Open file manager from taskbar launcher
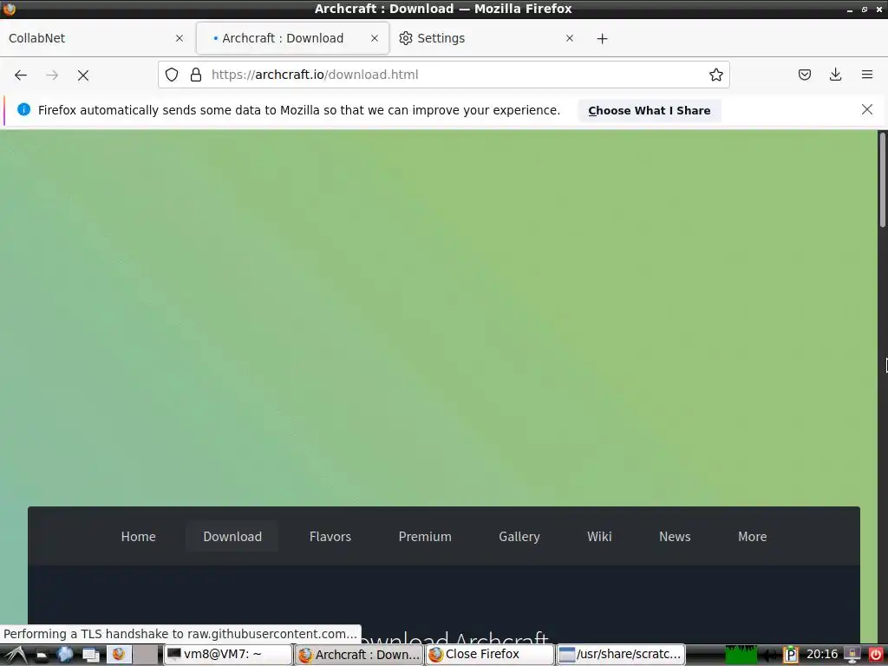Viewport: 888px width, 666px height. [42, 656]
